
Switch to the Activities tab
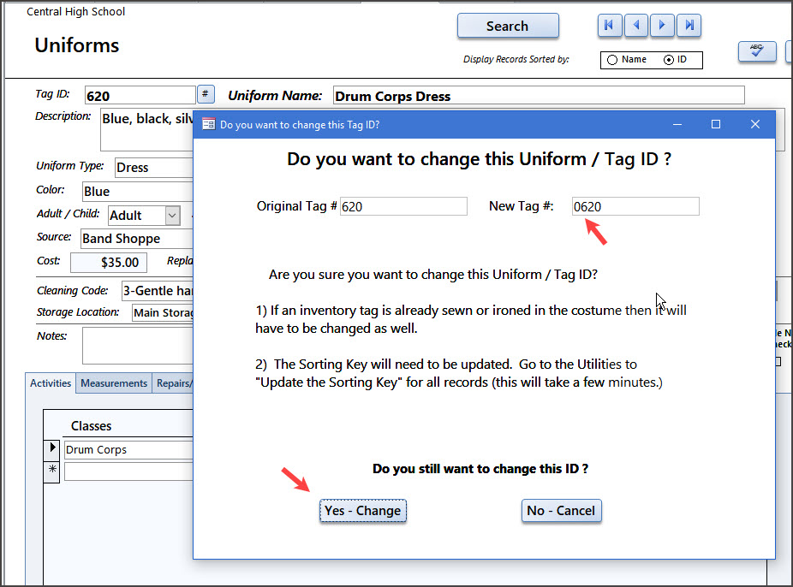coord(51,383)
